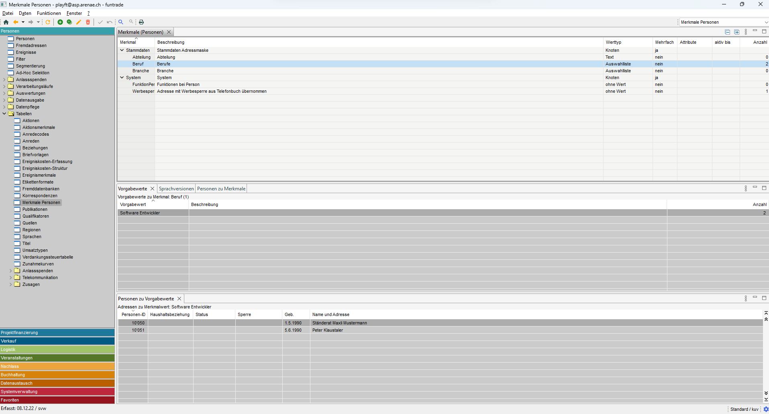Open the Funktionen menu
769x414 pixels.
coord(49,13)
